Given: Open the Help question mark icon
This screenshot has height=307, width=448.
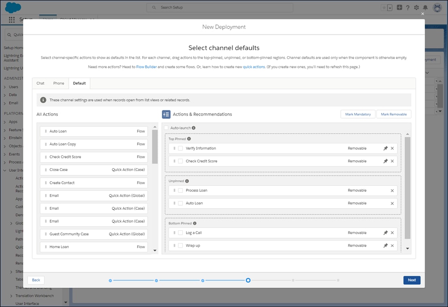Looking at the screenshot, I should 408,8.
